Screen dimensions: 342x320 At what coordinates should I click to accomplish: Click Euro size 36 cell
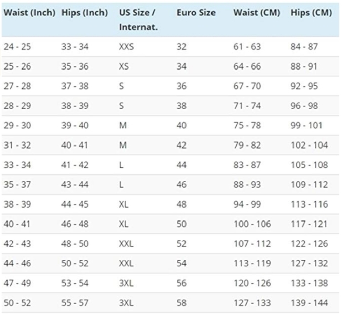coord(181,86)
